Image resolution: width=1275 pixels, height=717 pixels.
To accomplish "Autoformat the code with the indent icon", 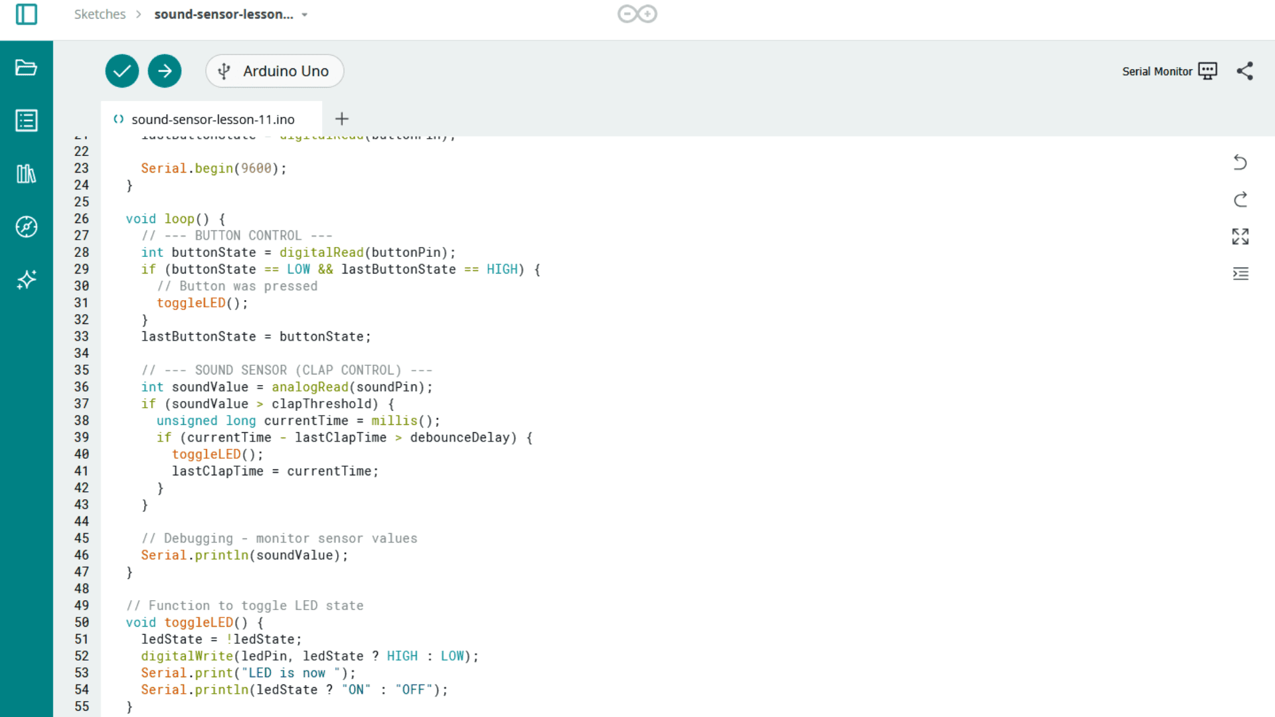I will (x=1242, y=274).
